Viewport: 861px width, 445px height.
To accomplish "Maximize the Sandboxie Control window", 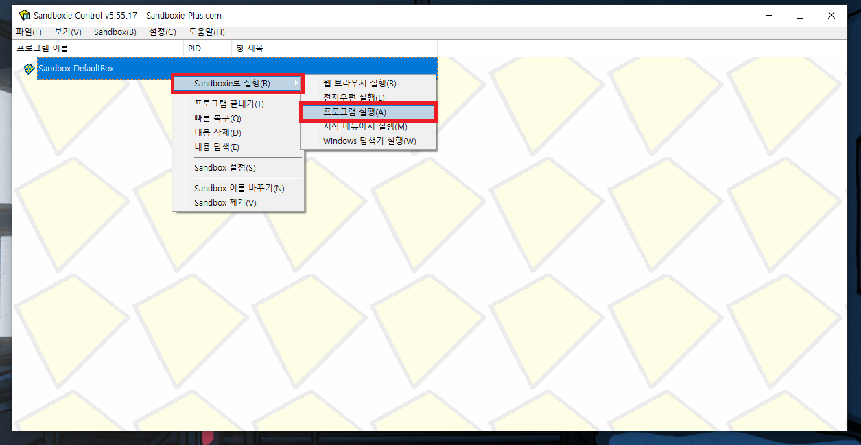I will [800, 15].
